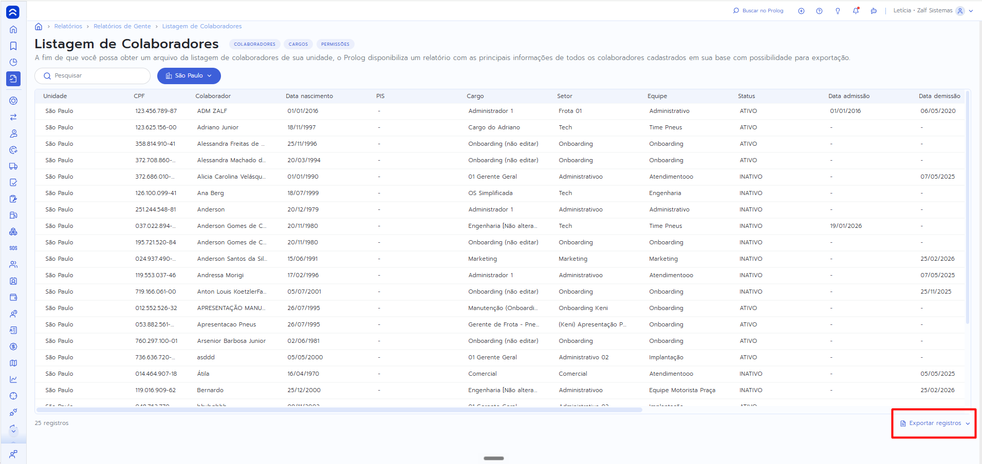Click the Data admissão column header

point(849,96)
